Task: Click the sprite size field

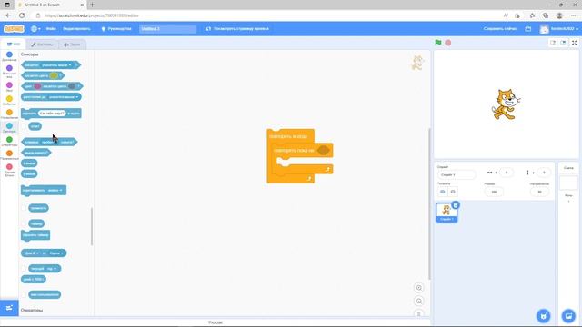Action: click(x=494, y=192)
